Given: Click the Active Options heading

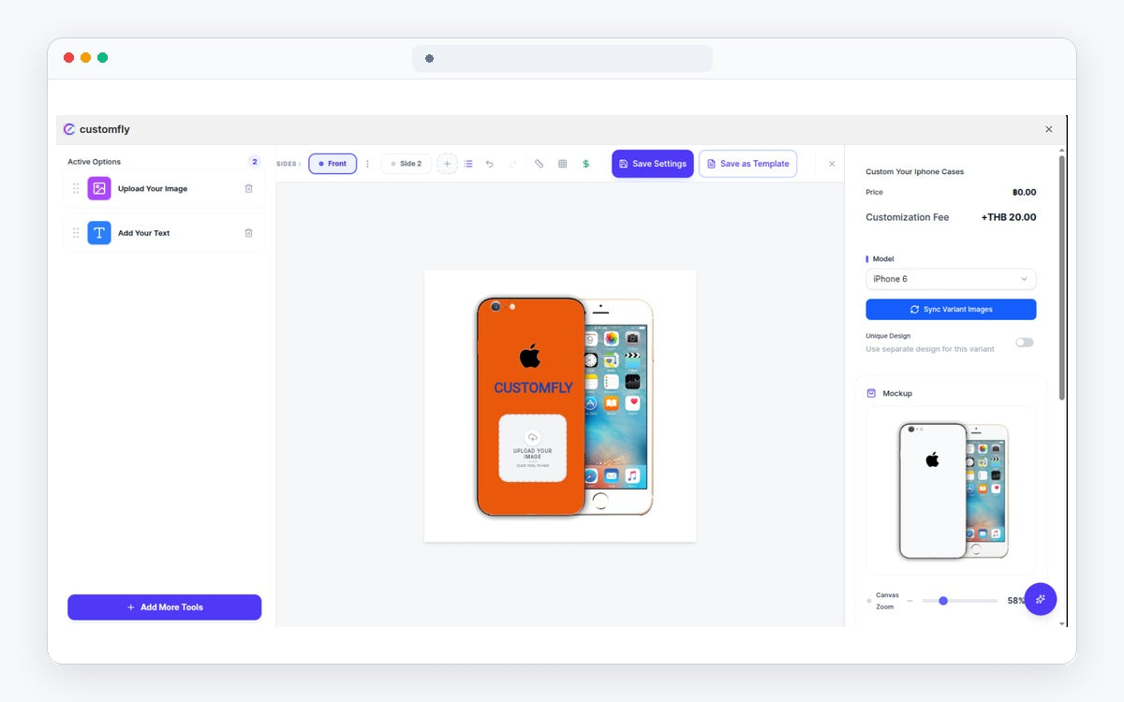Looking at the screenshot, I should 94,162.
